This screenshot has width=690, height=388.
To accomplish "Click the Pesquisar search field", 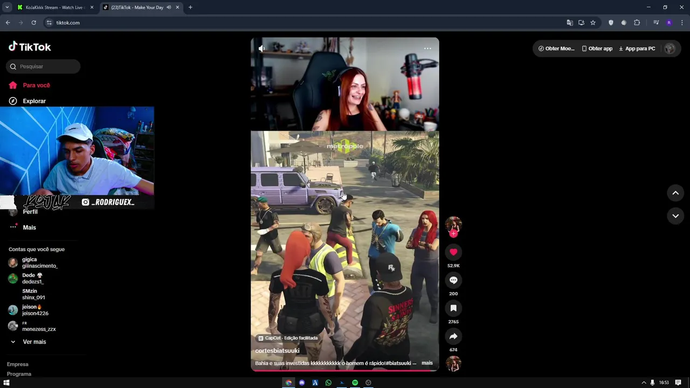I will [43, 66].
